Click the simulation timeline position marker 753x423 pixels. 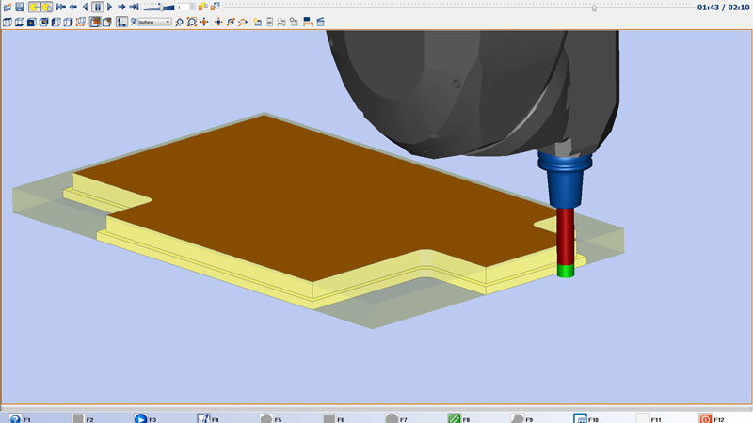tap(593, 8)
